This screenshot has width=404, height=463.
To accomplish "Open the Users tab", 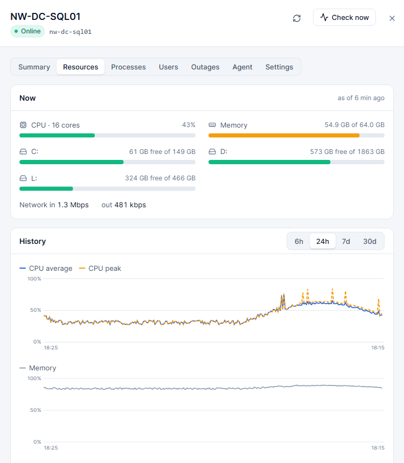I will coord(169,67).
